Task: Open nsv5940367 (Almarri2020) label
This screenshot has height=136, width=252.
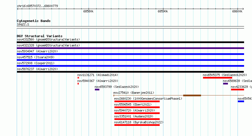Action: tap(98, 81)
